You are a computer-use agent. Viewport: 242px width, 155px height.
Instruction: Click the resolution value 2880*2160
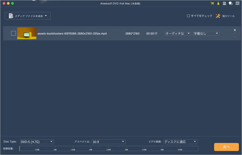coord(132,33)
